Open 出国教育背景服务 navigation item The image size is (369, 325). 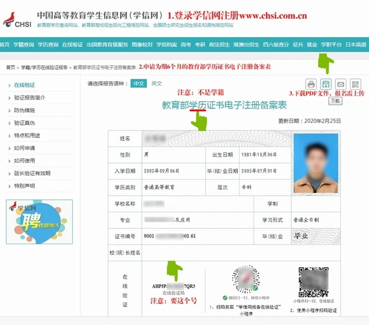(x=107, y=44)
